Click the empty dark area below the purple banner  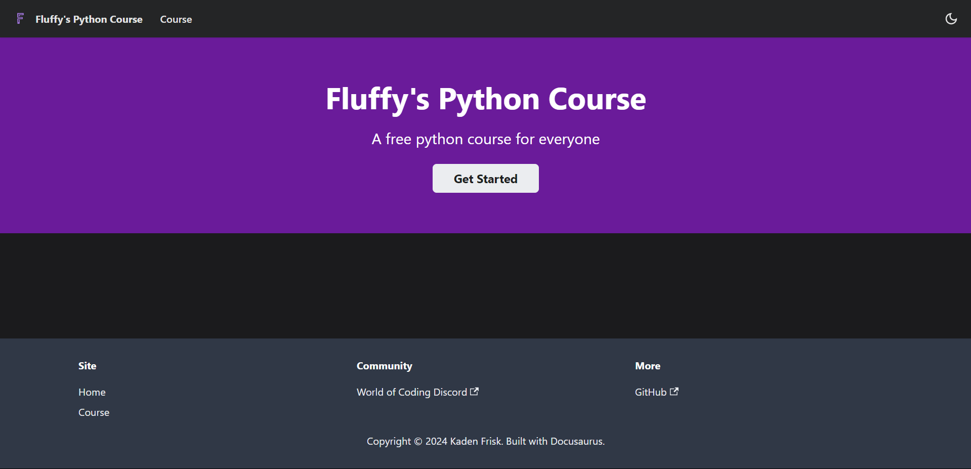point(485,286)
